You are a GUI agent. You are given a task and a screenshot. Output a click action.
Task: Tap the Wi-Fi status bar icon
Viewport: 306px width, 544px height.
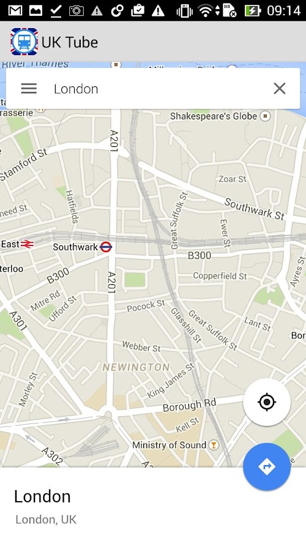pos(206,11)
